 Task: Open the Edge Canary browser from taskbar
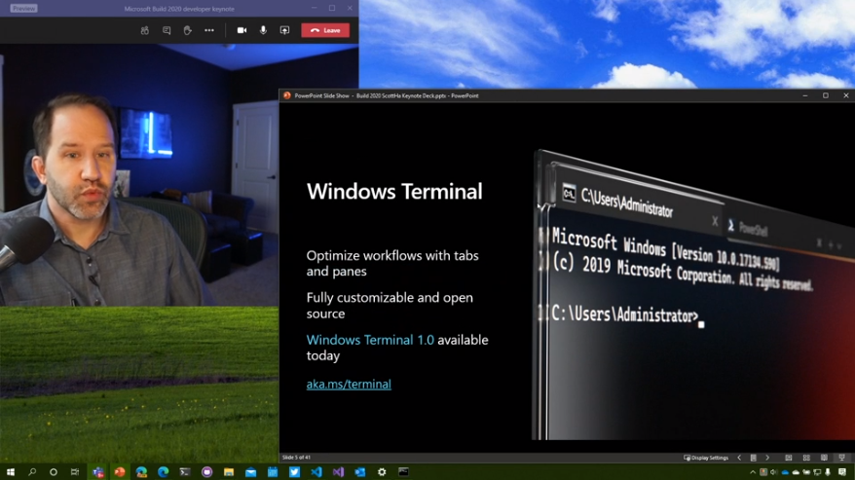(141, 472)
